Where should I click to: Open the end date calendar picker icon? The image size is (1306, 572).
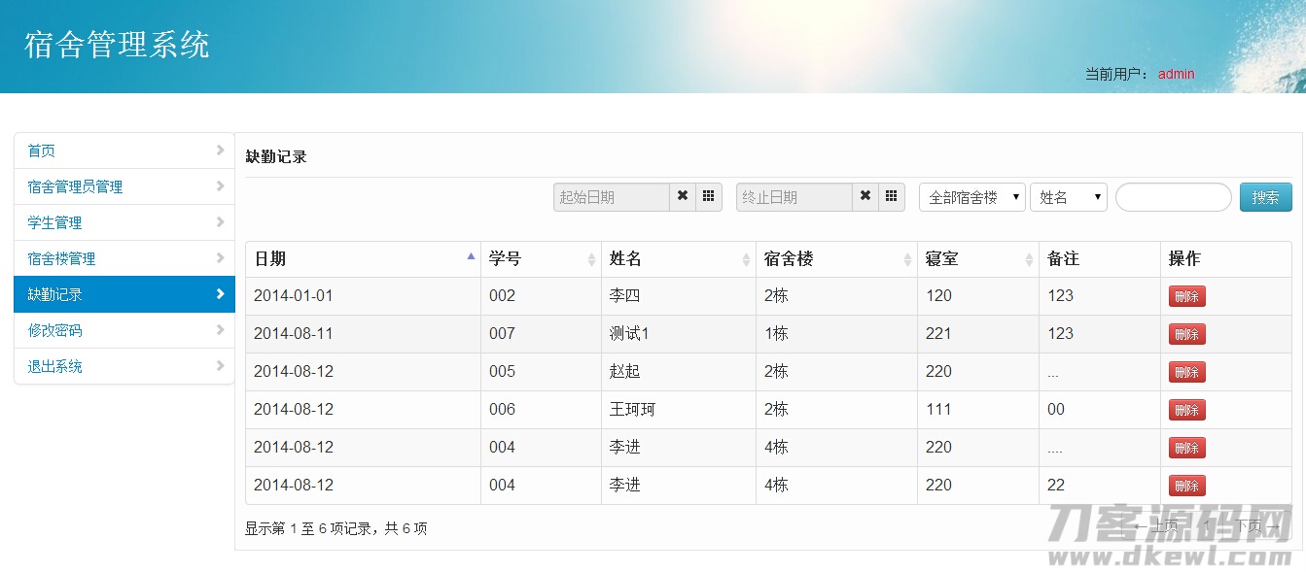pos(892,197)
